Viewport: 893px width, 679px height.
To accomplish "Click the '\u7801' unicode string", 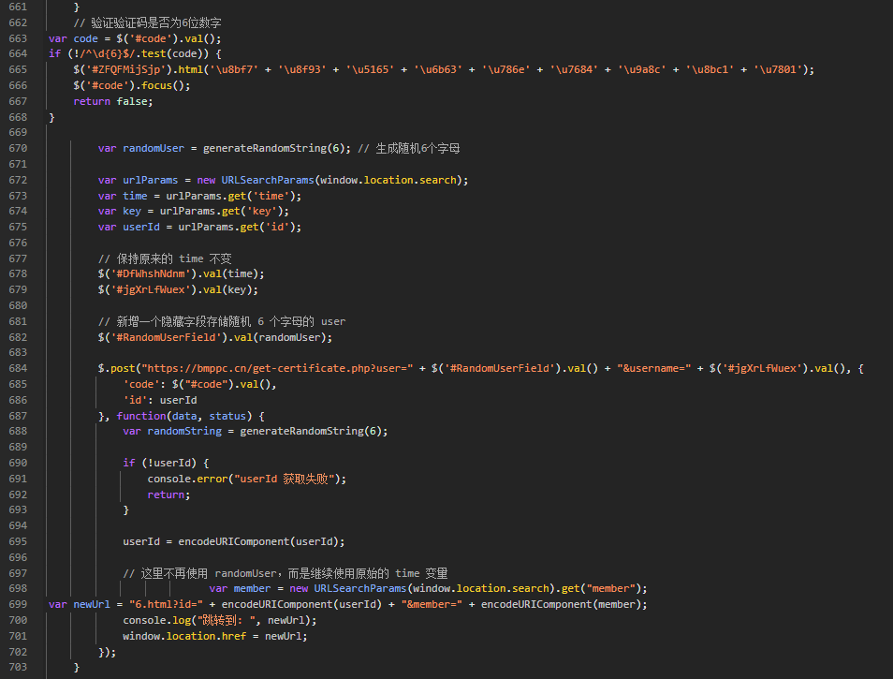I will coord(777,69).
